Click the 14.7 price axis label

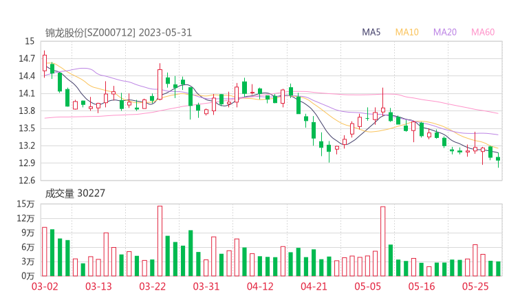coord(27,58)
